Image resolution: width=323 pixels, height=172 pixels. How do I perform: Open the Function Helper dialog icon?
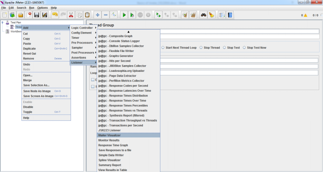(x=222, y=15)
